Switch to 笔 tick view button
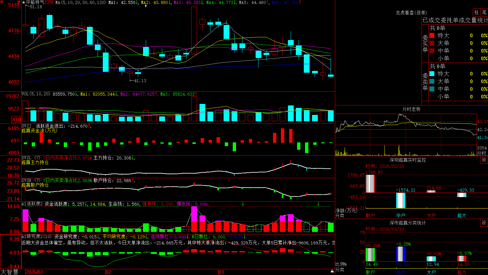The height and width of the screenshot is (275, 488). (484, 13)
